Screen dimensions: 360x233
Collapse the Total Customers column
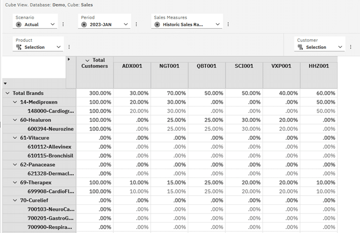(87, 60)
